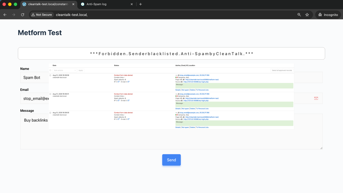Screen dimensions: 343x193
Task: Check the 10:39:56 log record checkbox
Action: click(50, 75)
